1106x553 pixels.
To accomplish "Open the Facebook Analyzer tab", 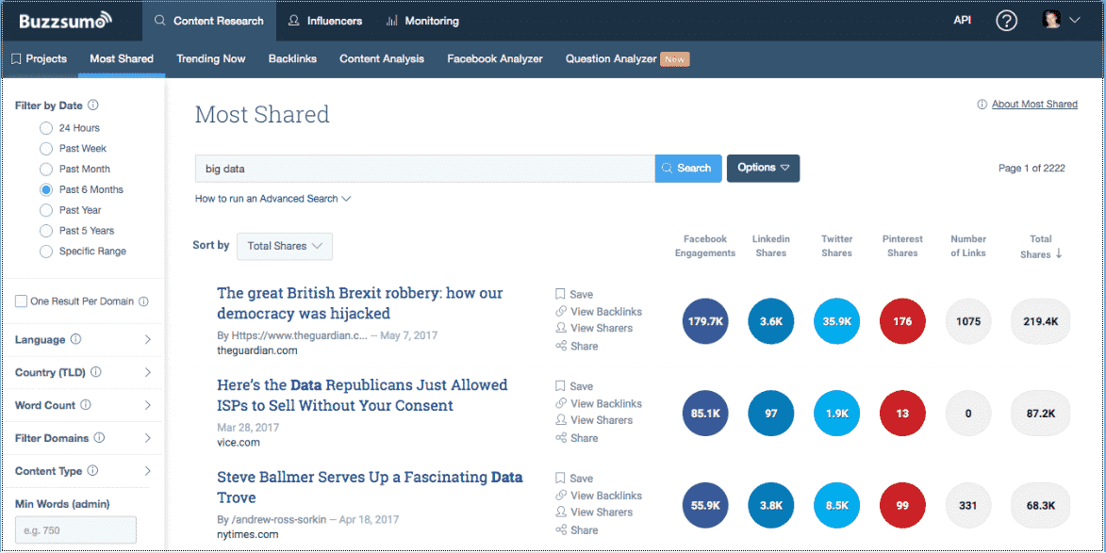I will [494, 58].
